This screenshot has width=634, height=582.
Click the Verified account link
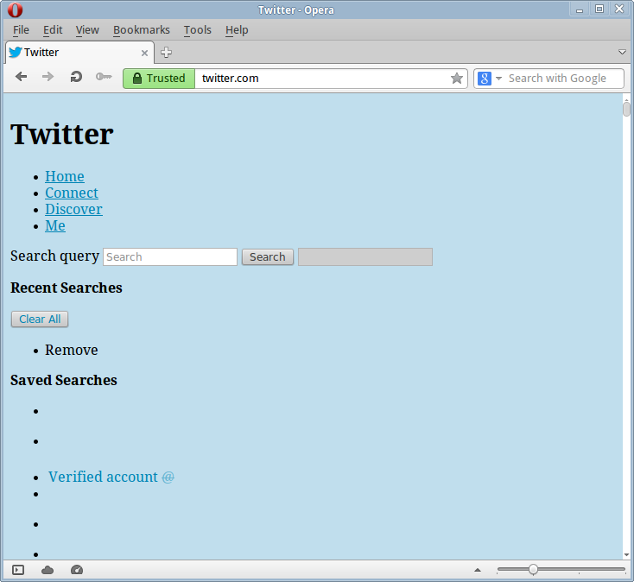point(103,477)
